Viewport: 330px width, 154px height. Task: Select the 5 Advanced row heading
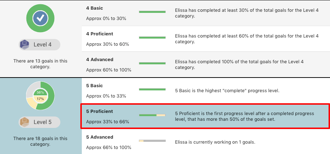100,137
